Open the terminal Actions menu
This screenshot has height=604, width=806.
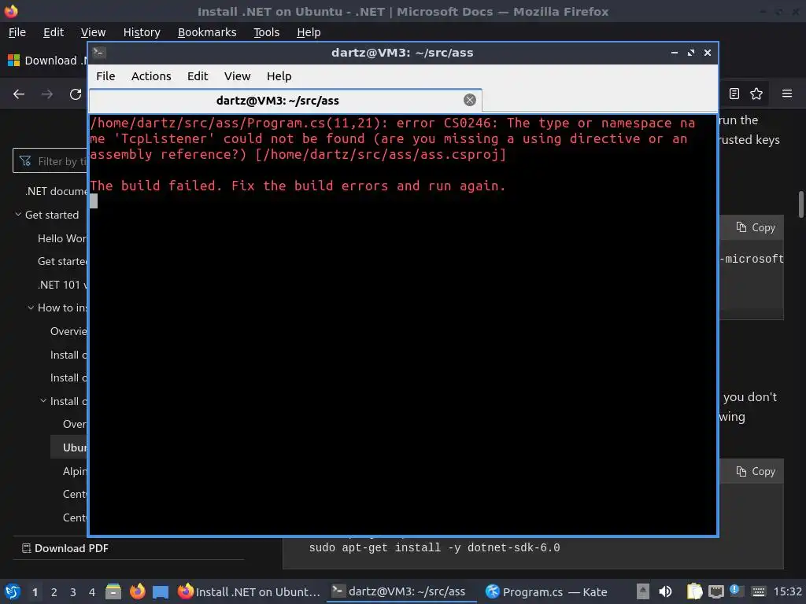[x=151, y=76]
